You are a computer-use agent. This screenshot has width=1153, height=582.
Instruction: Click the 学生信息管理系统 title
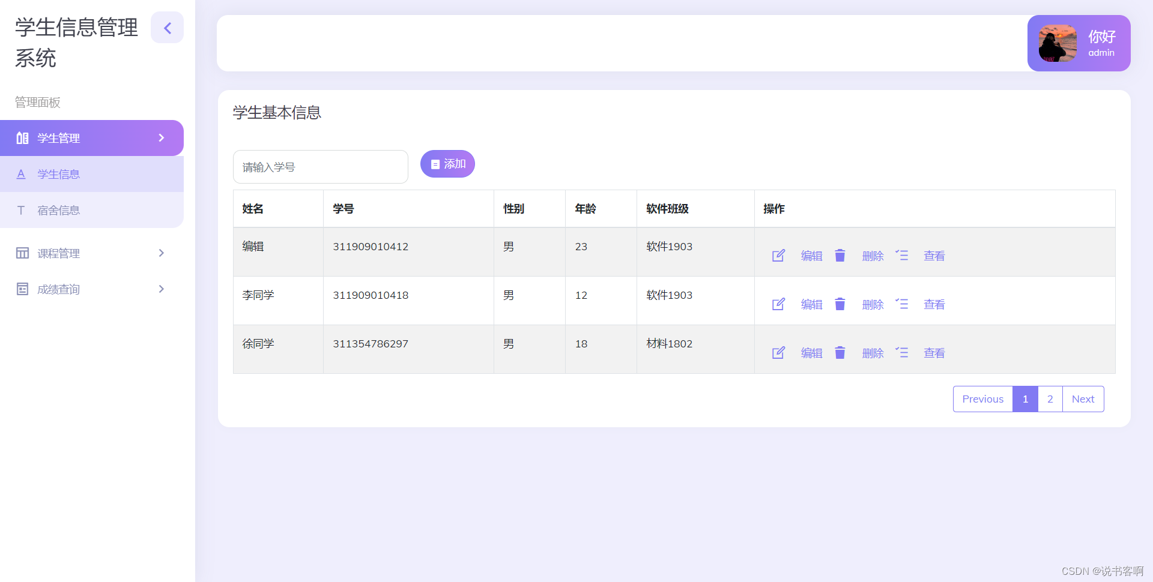76,43
